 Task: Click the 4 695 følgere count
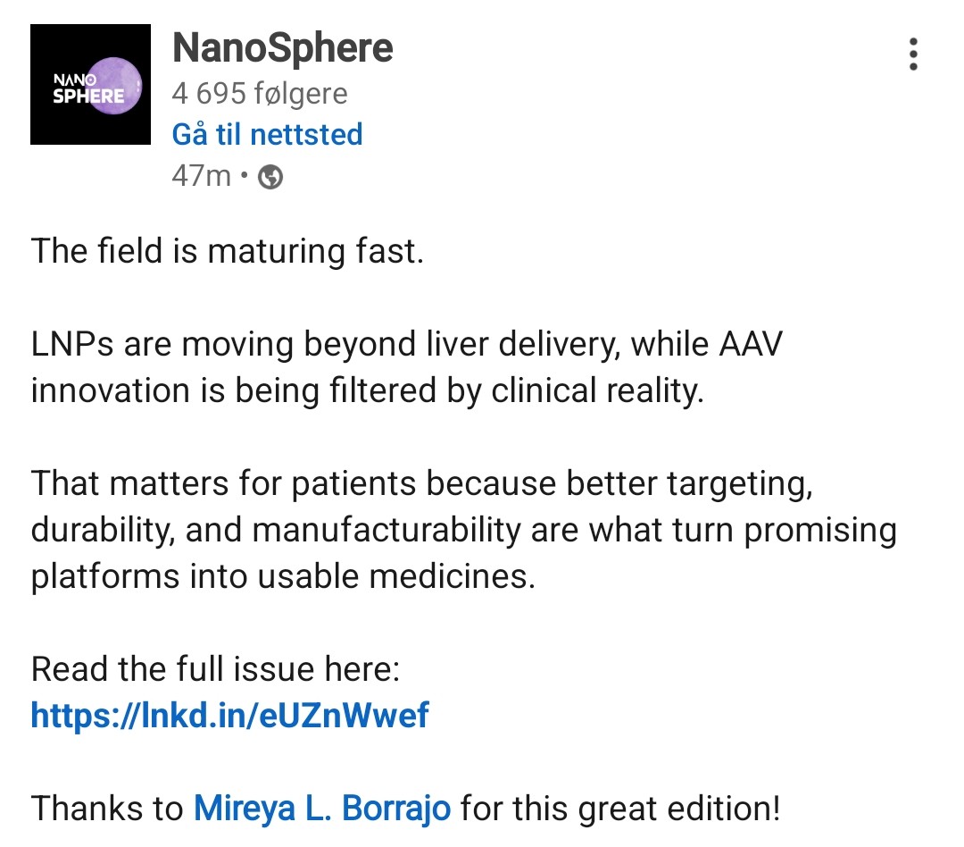(x=259, y=93)
